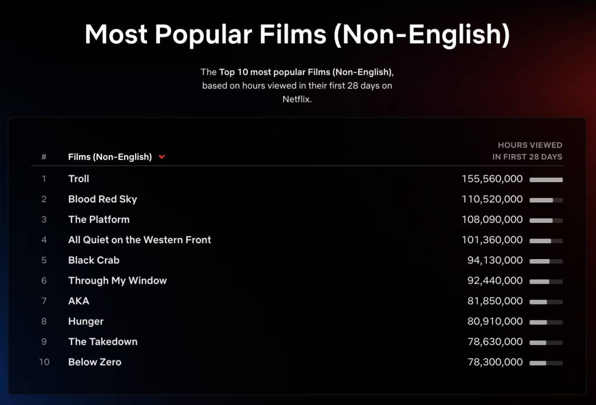The image size is (596, 405).
Task: Click Troll's 155,560,000 hours value
Action: 492,179
